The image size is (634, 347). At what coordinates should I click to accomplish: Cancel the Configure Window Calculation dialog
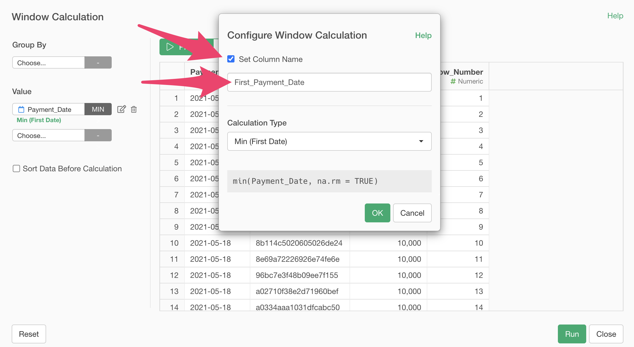(x=412, y=213)
